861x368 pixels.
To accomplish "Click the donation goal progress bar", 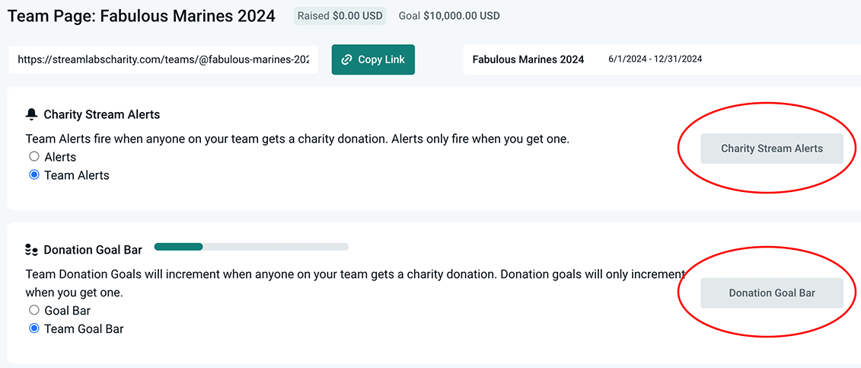I will 251,247.
